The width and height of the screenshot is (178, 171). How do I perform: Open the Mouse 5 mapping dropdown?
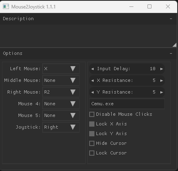(x=61, y=115)
